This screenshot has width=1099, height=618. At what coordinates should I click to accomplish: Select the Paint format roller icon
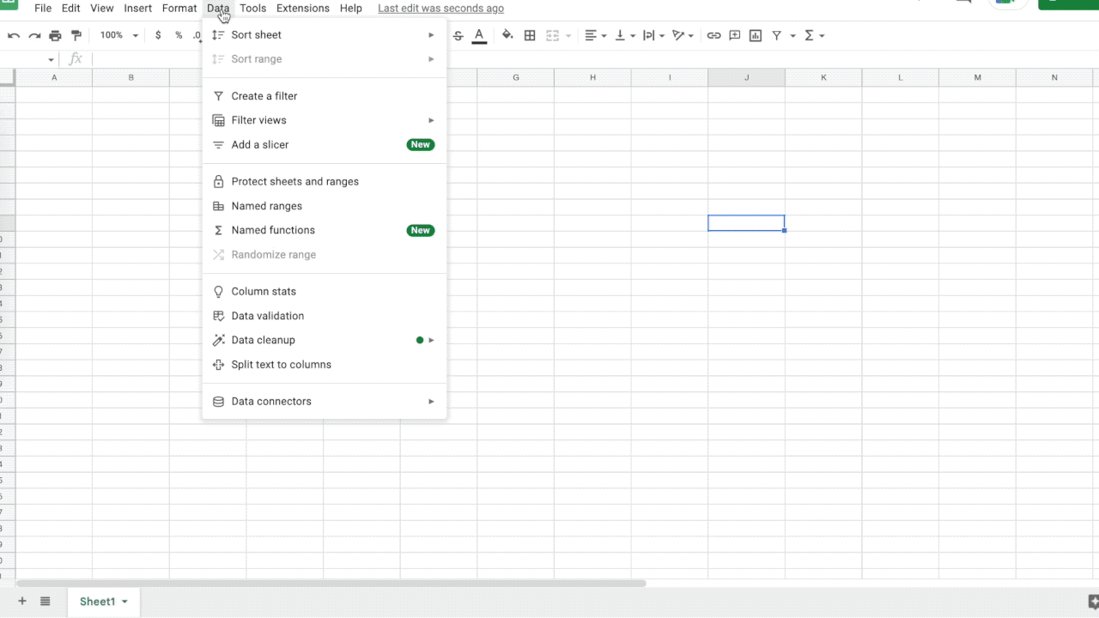point(76,35)
